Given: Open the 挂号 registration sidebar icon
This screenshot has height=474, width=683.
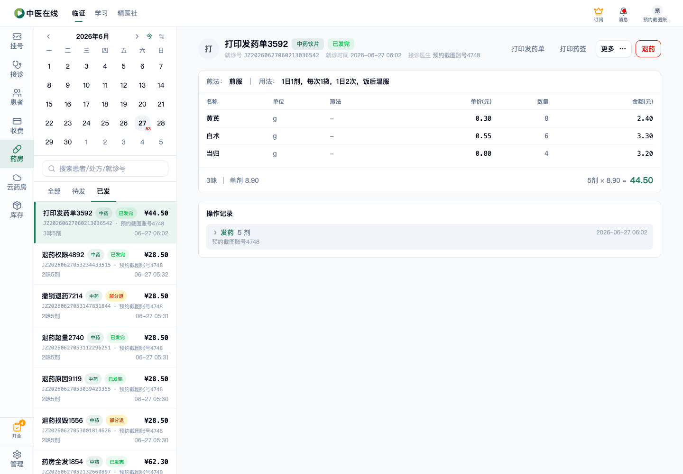Looking at the screenshot, I should 17,41.
